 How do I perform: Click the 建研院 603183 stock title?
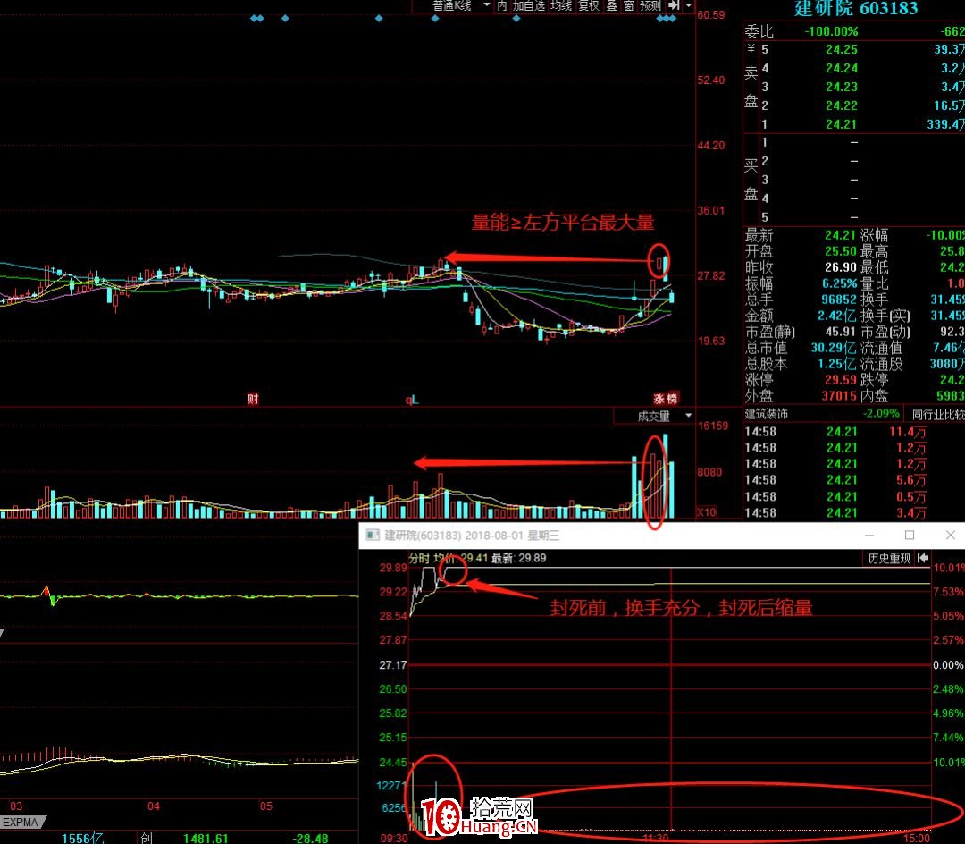(x=855, y=8)
